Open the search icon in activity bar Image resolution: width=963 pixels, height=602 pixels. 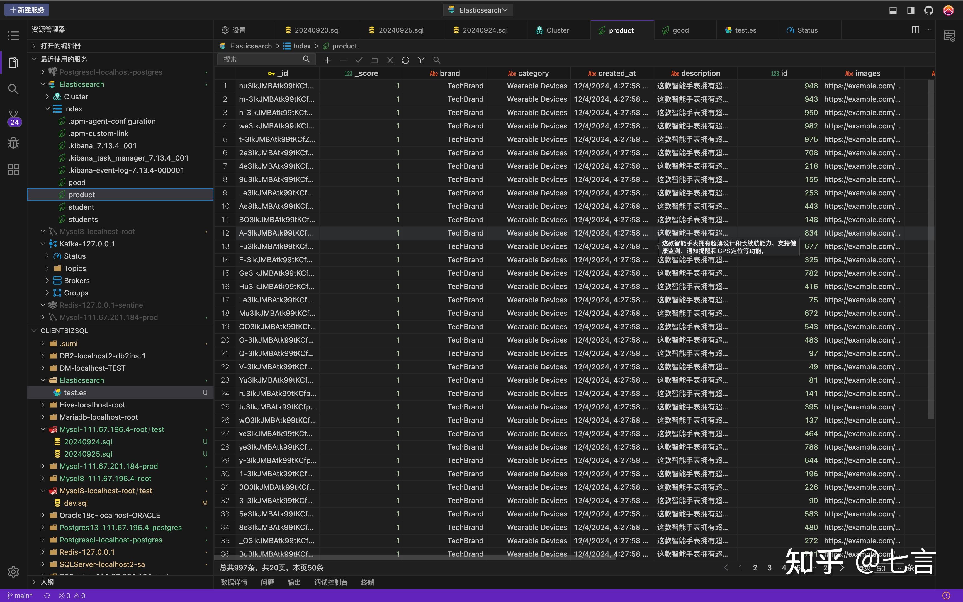14,89
